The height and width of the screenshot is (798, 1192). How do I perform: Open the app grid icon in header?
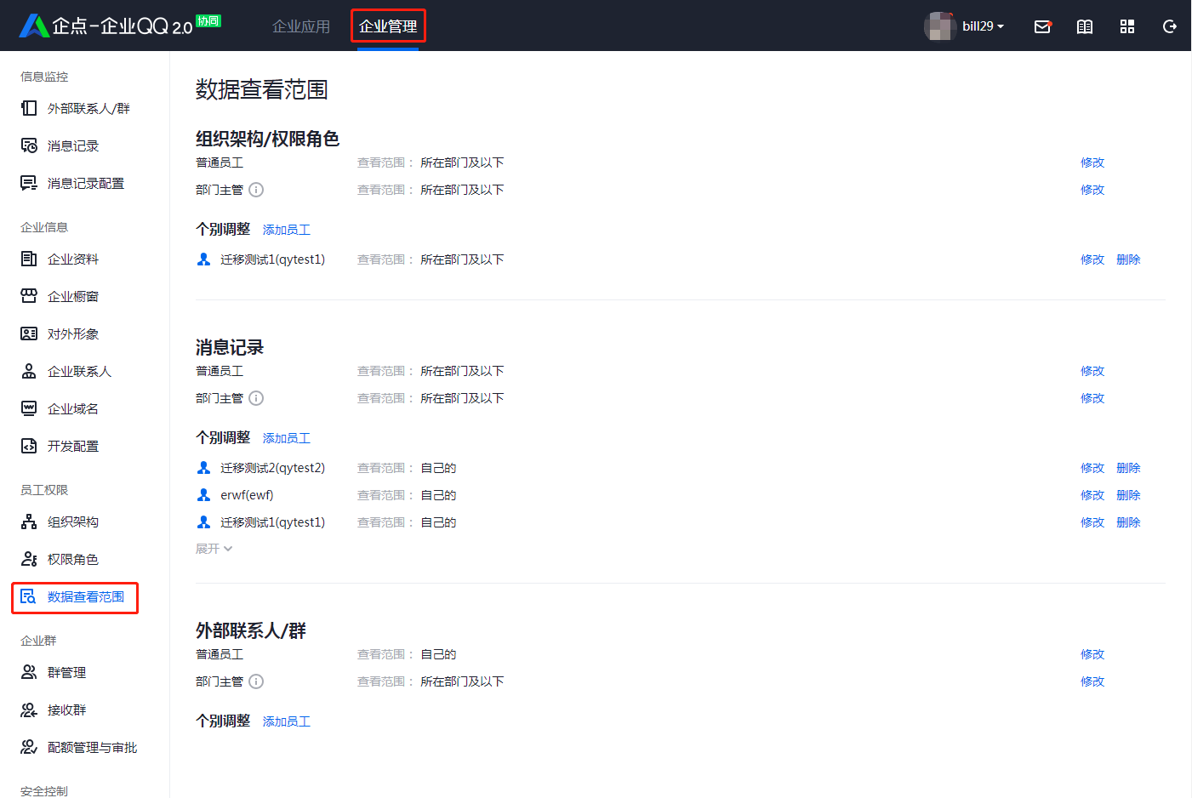click(1127, 26)
